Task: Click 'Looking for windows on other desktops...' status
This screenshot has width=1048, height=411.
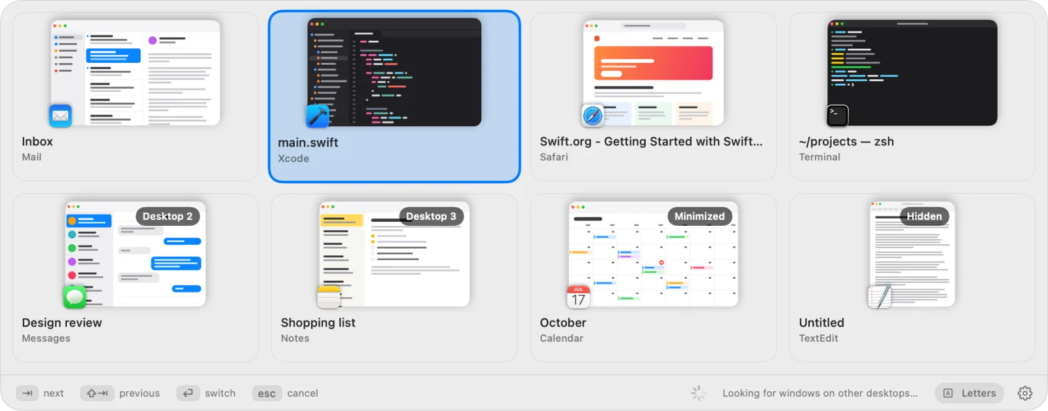Action: (x=820, y=393)
